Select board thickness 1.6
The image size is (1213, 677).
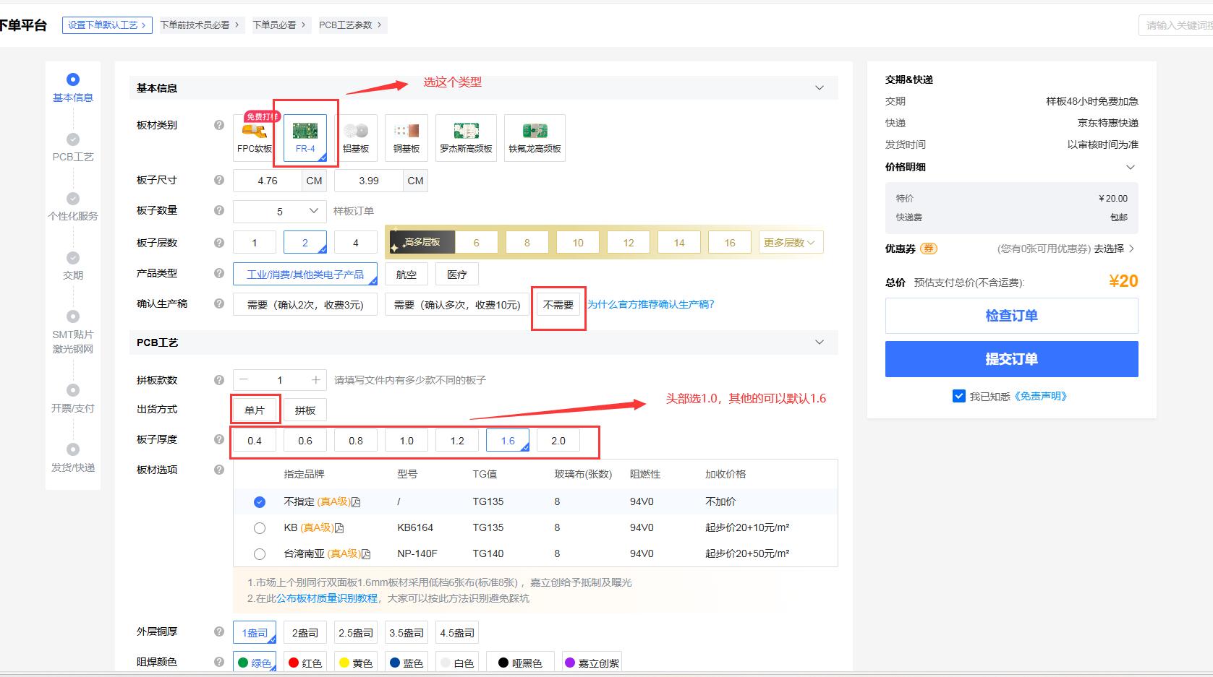(508, 441)
